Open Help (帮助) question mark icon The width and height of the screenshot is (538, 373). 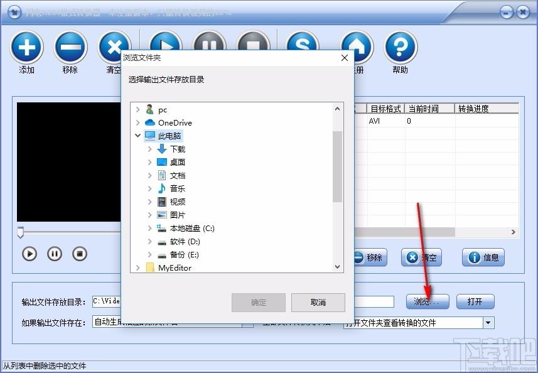pyautogui.click(x=401, y=47)
